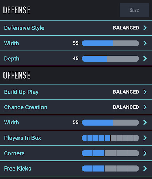Click the Defensive Style label
152x179 pixels.
tap(24, 28)
